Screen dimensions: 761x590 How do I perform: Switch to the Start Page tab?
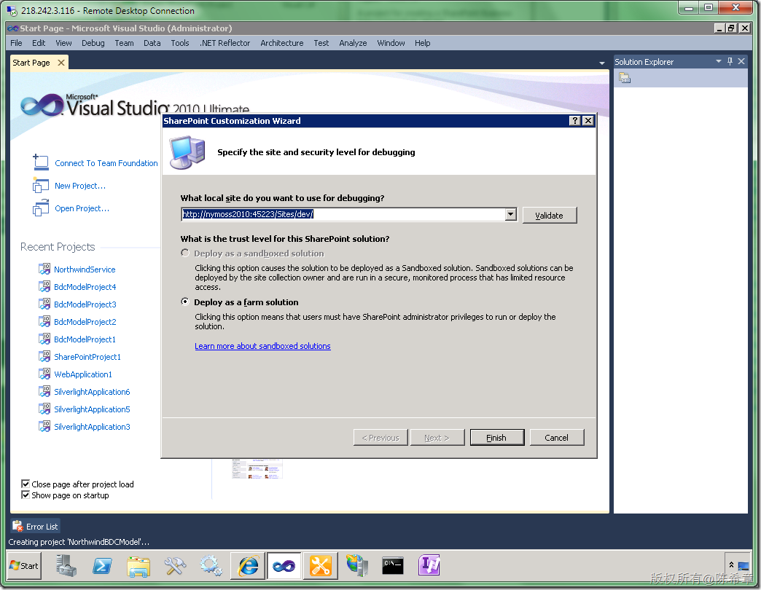click(31, 63)
